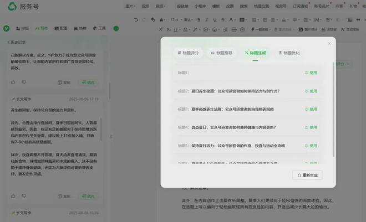Use 标题4 炎炎夏日 suggestion
The width and height of the screenshot is (366, 222).
click(311, 127)
